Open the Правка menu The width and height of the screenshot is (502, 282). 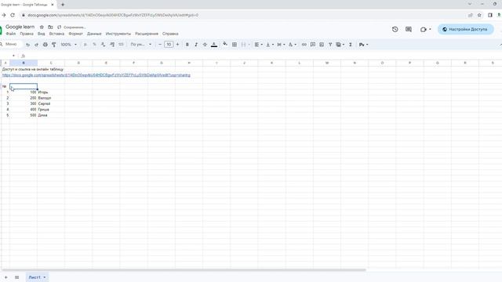tap(27, 34)
